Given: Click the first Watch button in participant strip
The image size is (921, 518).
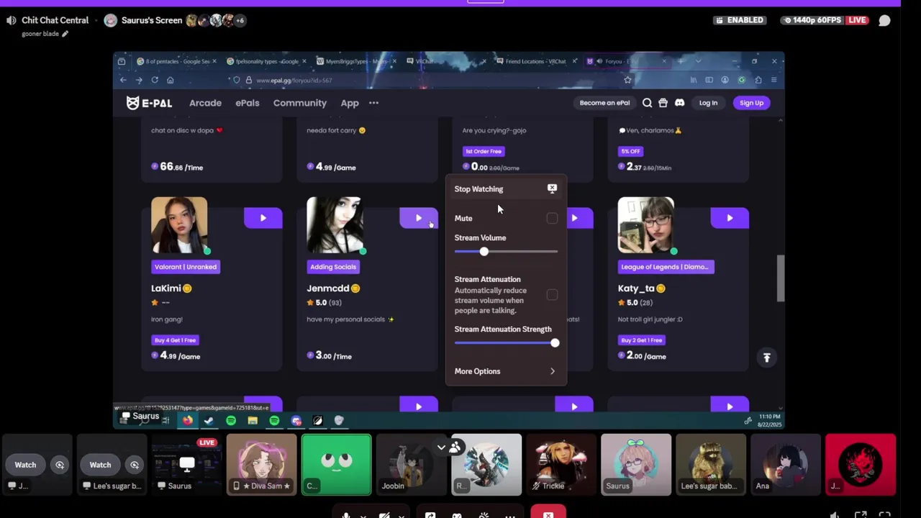Looking at the screenshot, I should [x=25, y=465].
